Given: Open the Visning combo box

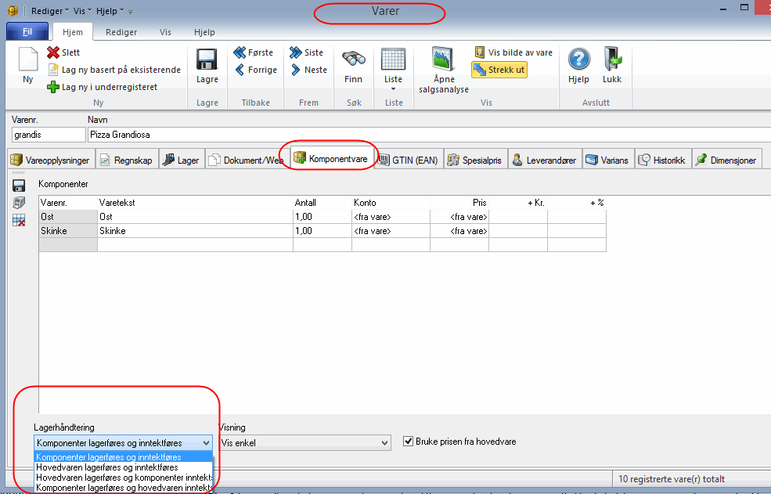Looking at the screenshot, I should click(304, 443).
